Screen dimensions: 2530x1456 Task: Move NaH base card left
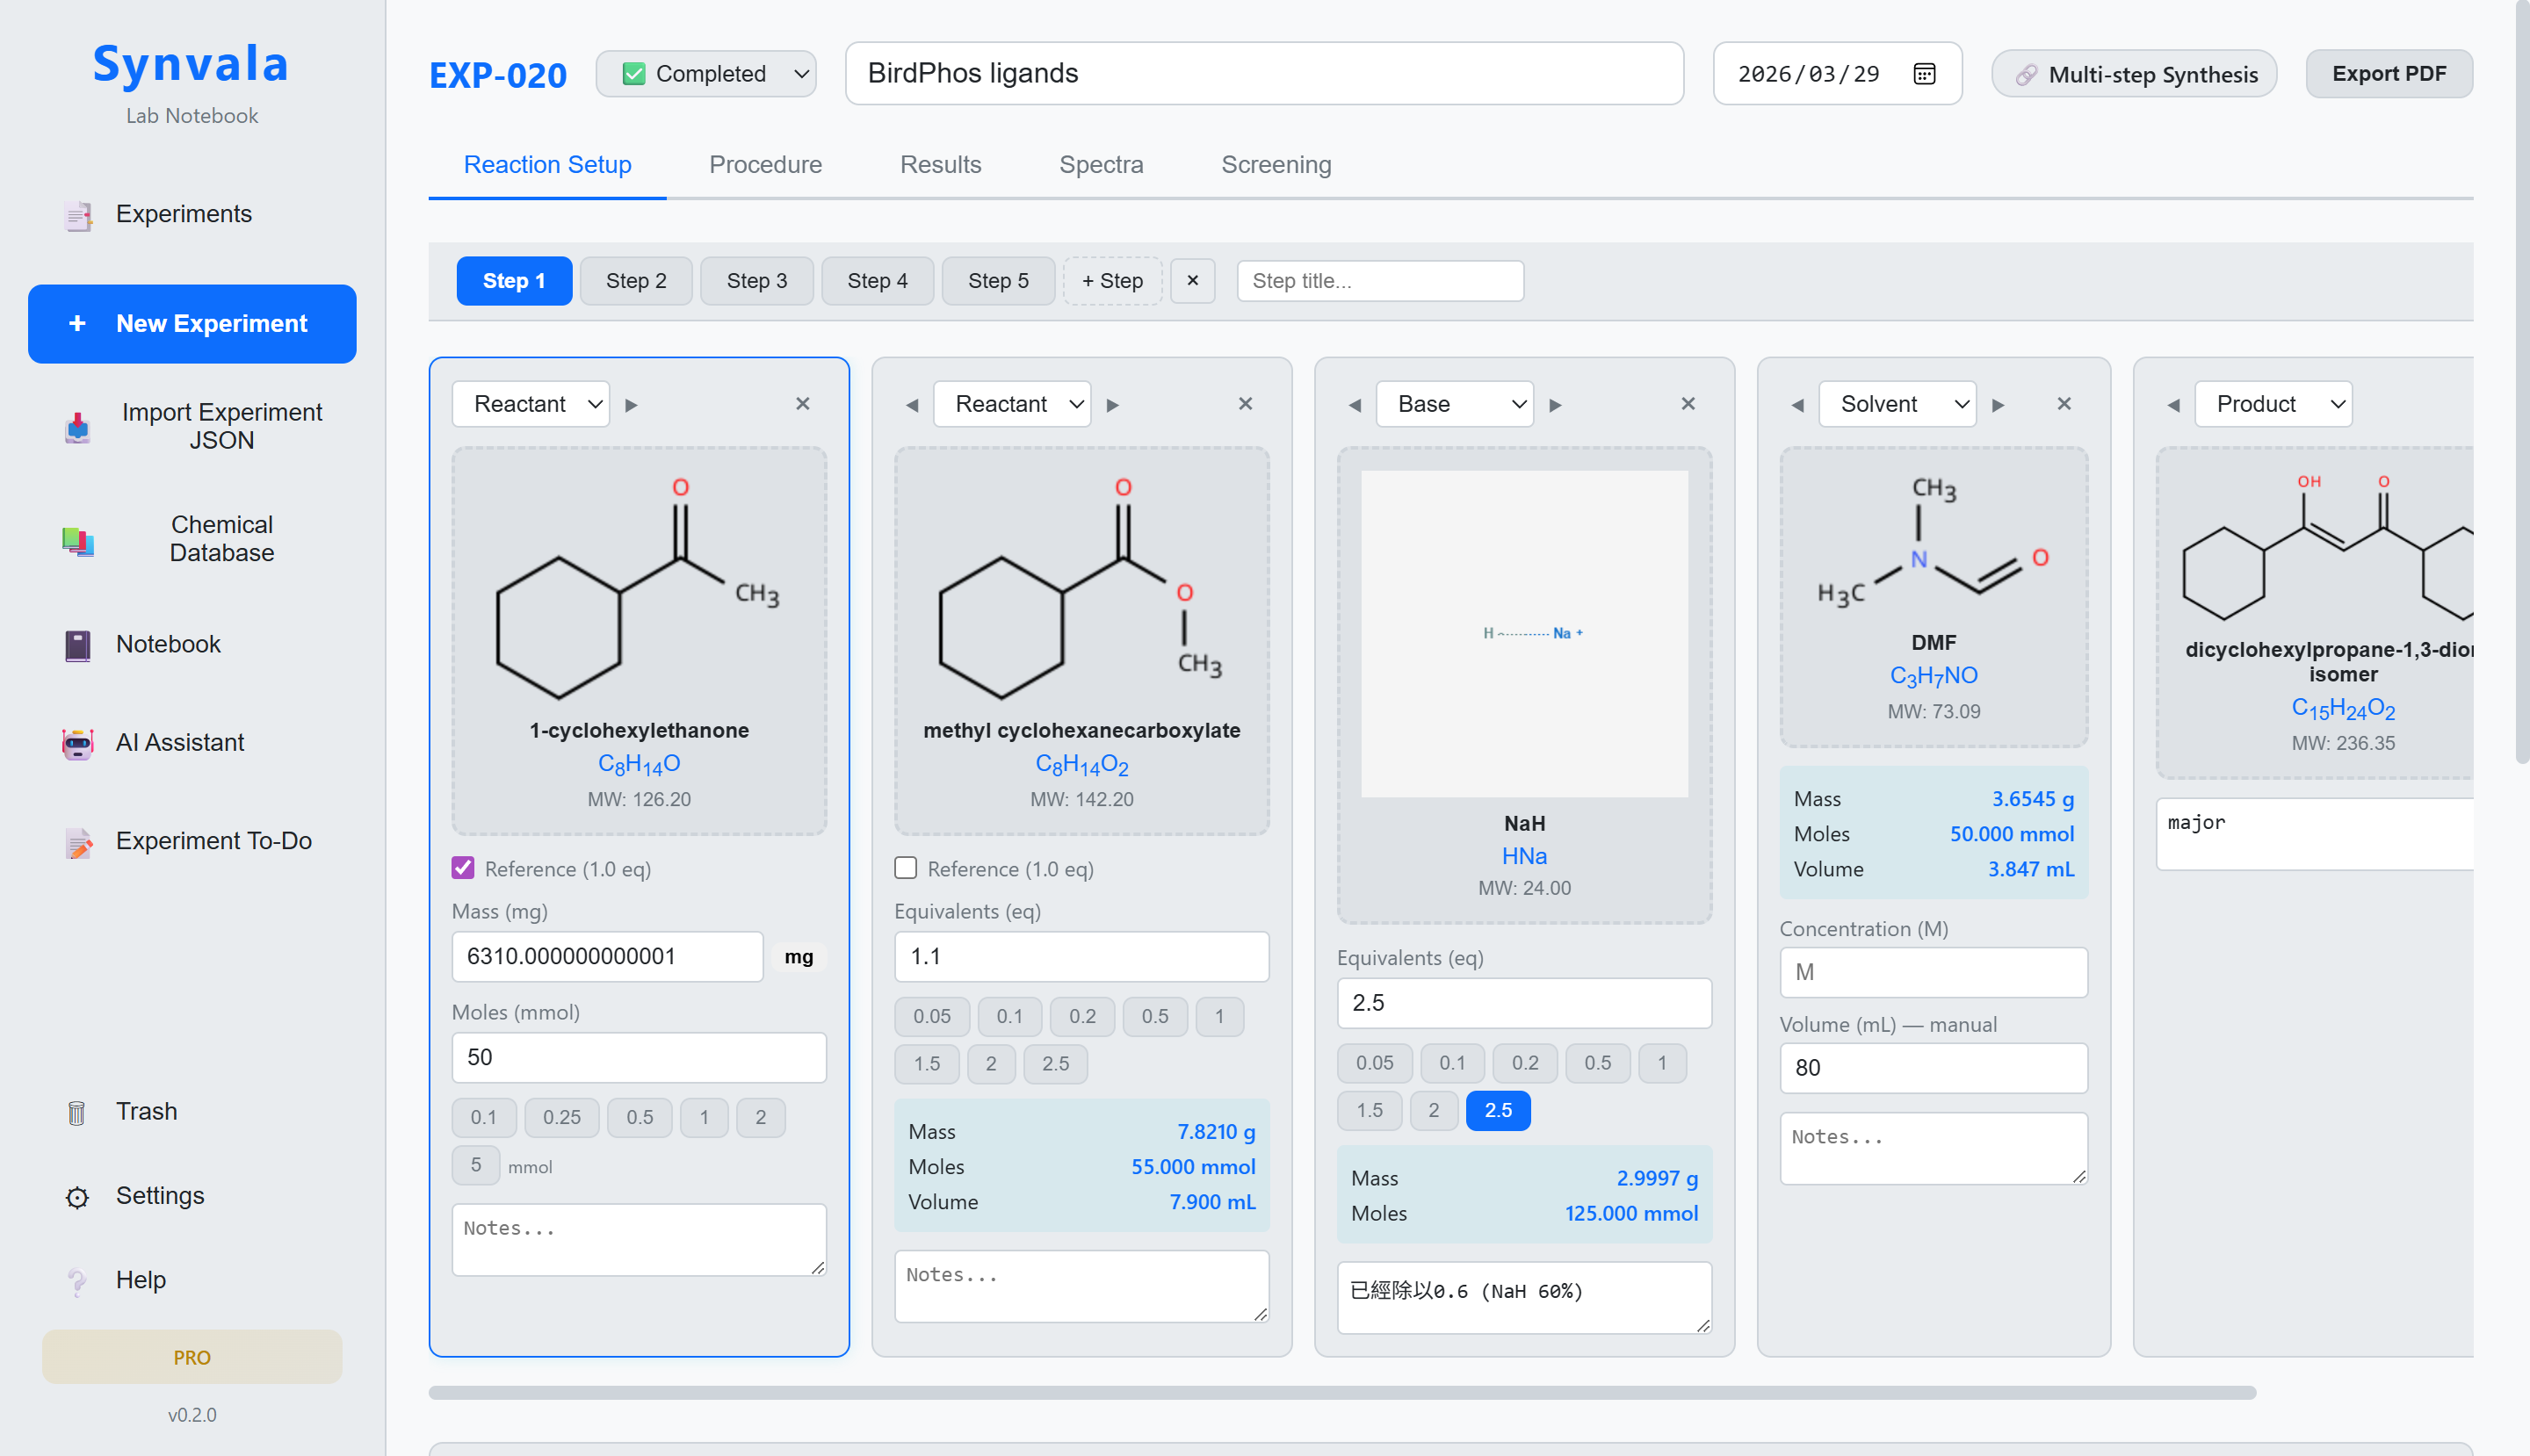(1355, 405)
